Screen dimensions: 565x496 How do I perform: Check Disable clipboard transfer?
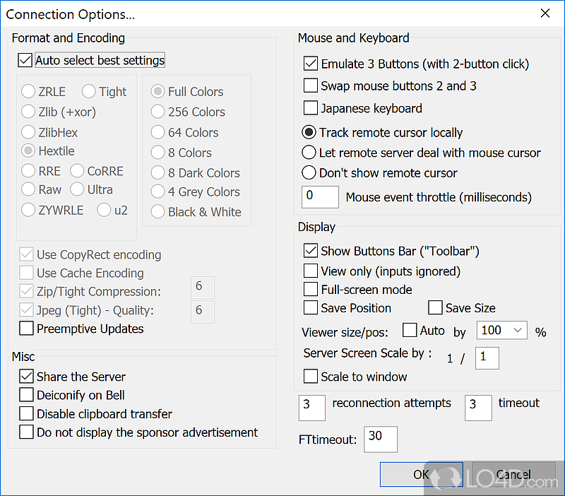point(26,414)
